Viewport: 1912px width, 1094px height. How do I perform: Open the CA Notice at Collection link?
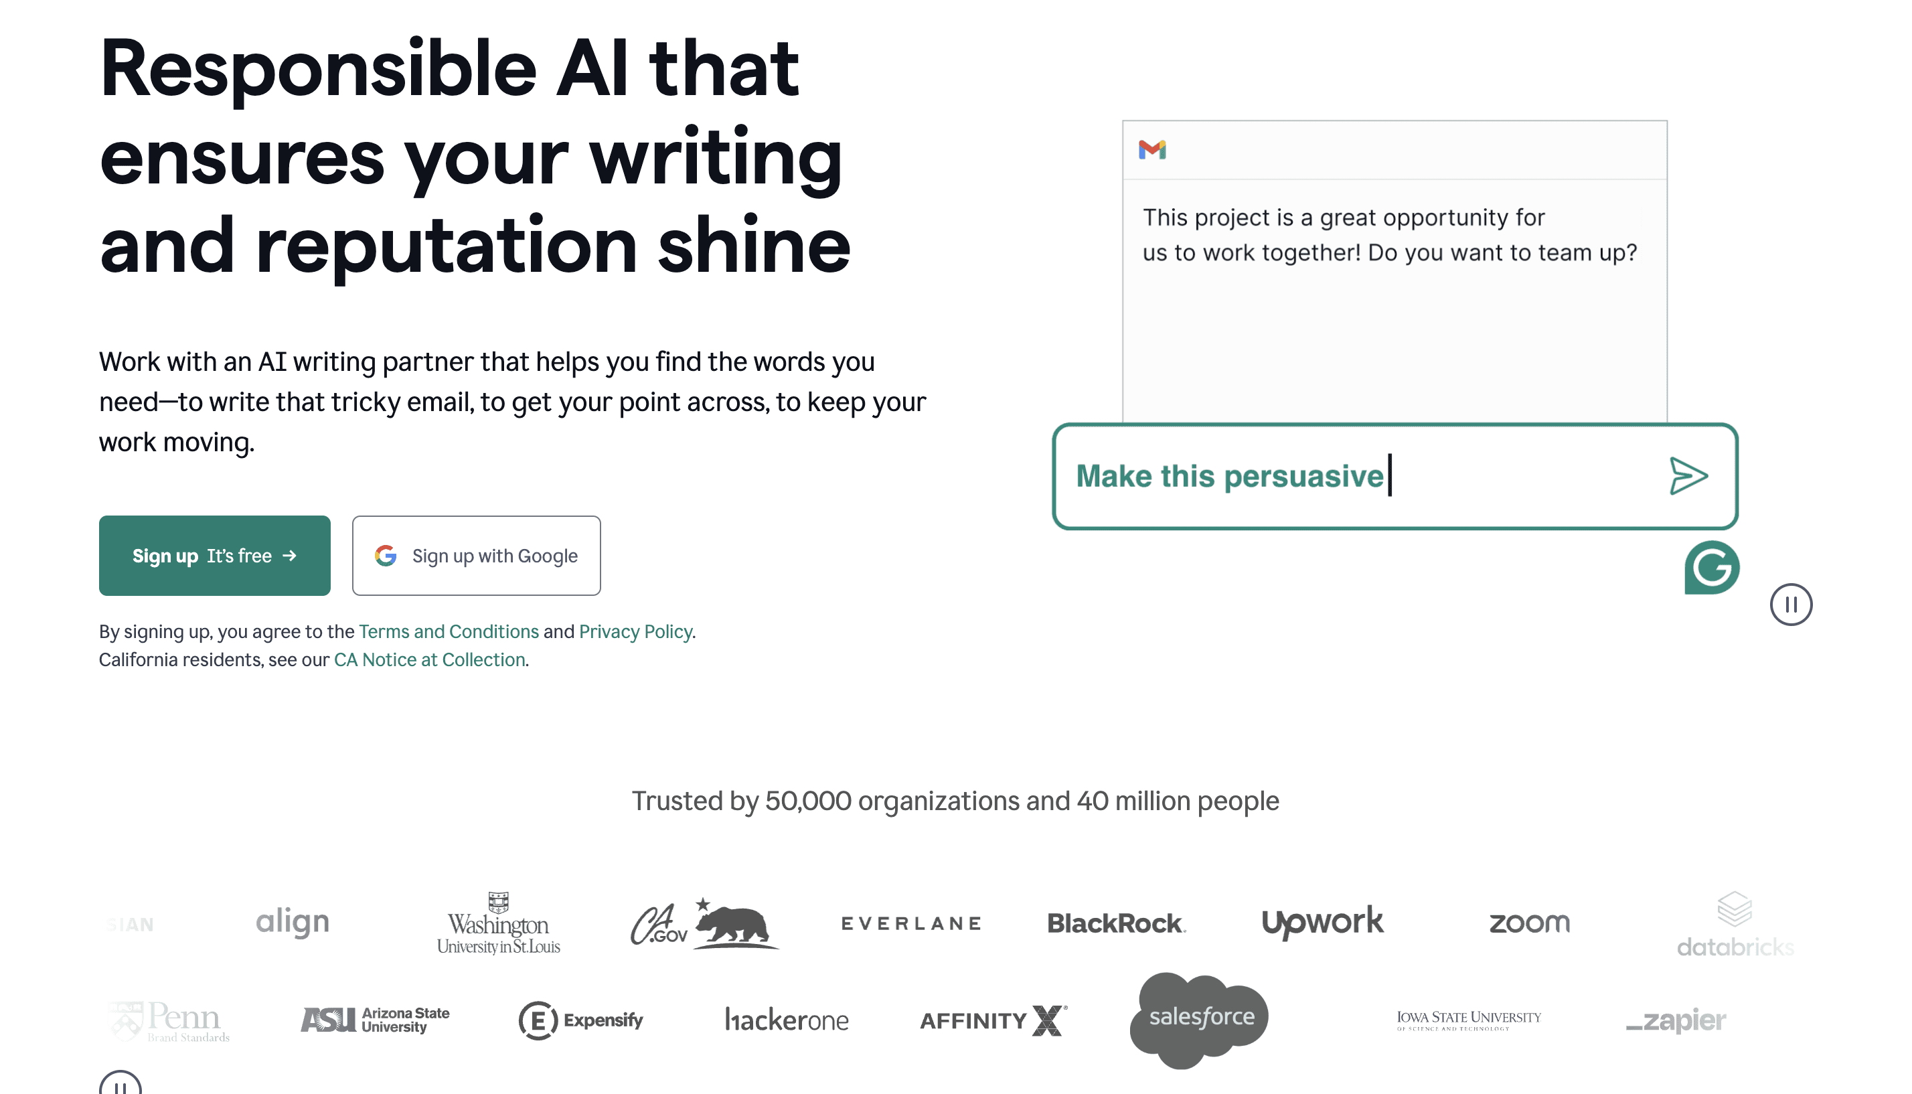coord(429,659)
